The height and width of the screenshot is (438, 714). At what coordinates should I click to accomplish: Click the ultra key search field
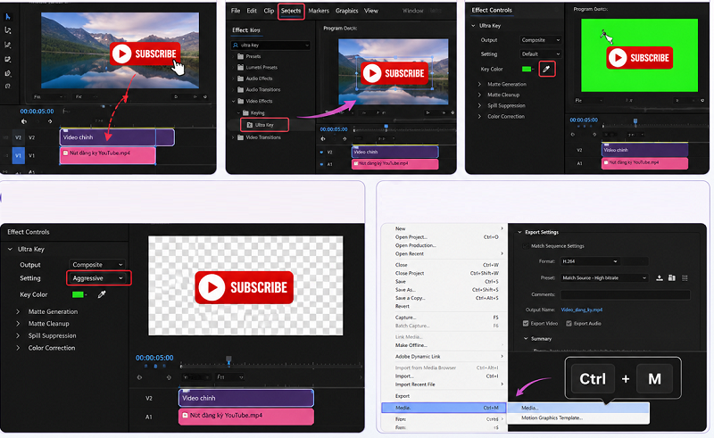(x=271, y=45)
